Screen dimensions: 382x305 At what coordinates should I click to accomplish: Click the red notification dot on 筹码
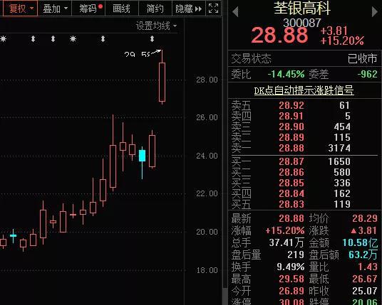[100, 6]
